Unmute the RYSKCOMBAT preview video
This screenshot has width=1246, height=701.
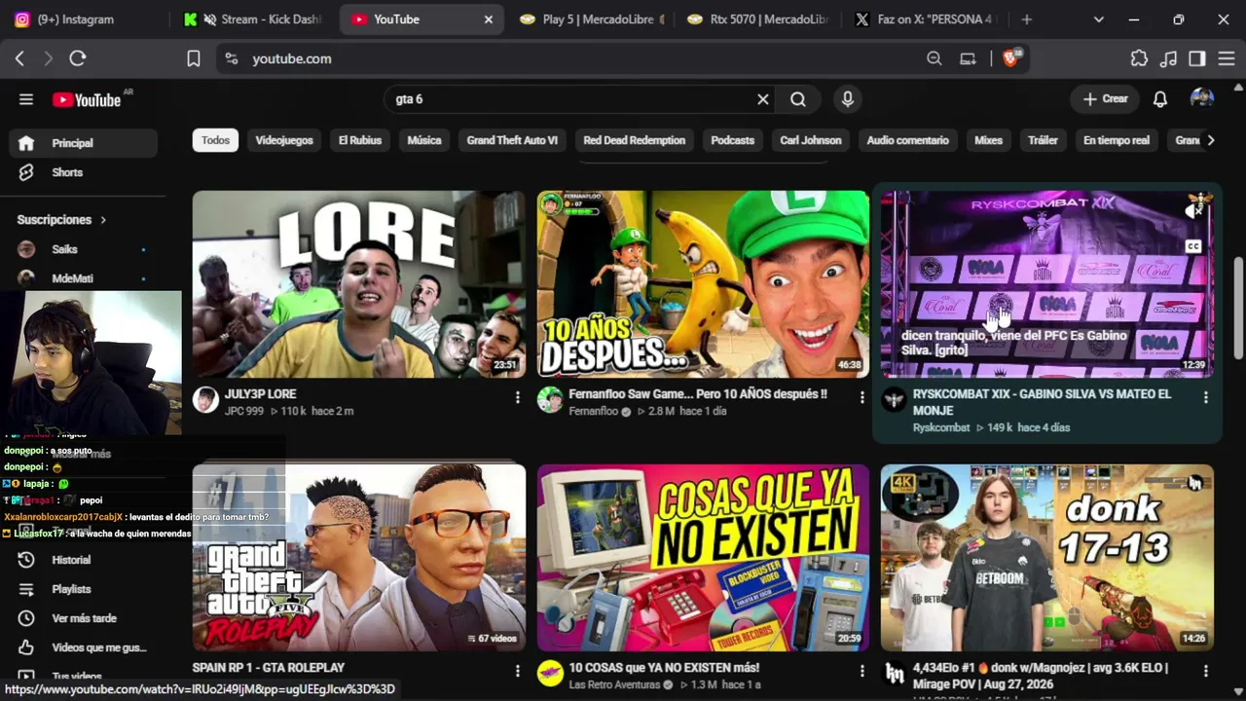tap(1193, 209)
